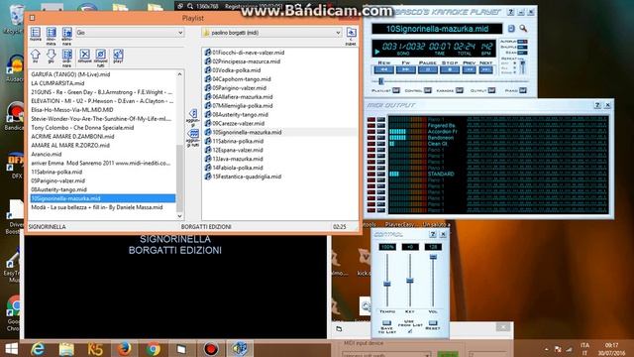
Task: Select '15Festantica-quadriglia.mid' file
Action: pyautogui.click(x=243, y=177)
